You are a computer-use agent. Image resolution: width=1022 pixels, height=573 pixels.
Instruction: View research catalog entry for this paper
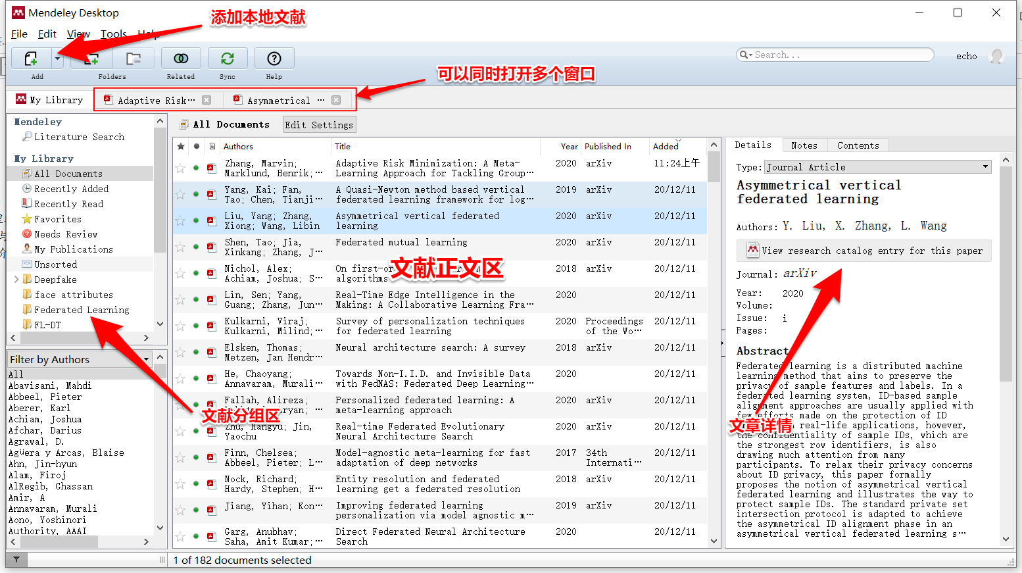(864, 251)
